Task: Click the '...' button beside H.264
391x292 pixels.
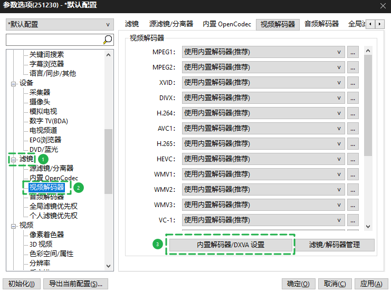Action: [353, 113]
